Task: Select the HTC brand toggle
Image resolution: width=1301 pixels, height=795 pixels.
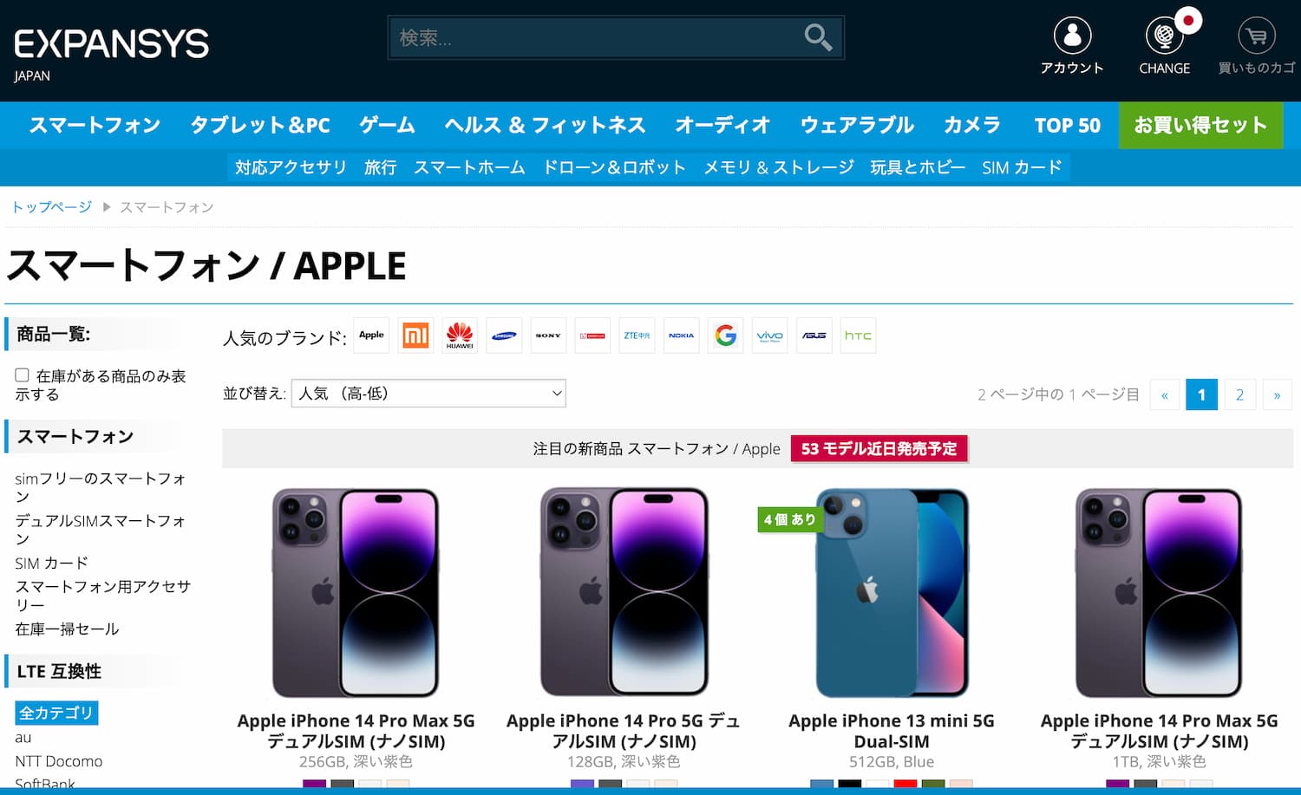Action: click(858, 336)
